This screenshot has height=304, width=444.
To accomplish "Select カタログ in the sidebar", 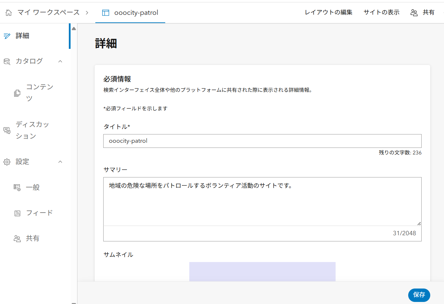I will (x=29, y=61).
